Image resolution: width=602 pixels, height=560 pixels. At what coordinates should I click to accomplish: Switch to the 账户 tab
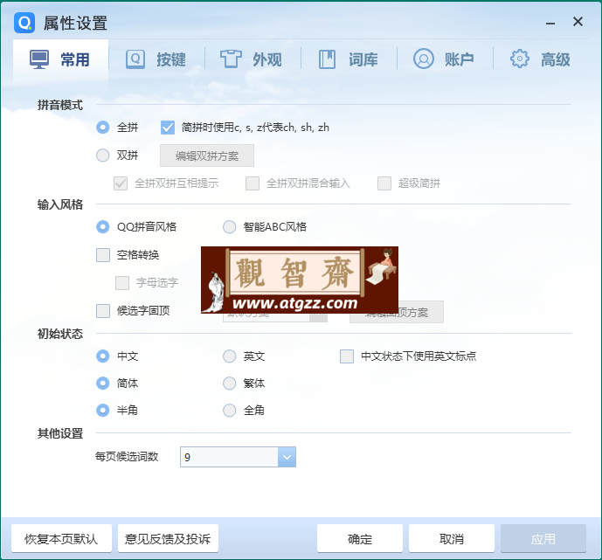tap(444, 60)
